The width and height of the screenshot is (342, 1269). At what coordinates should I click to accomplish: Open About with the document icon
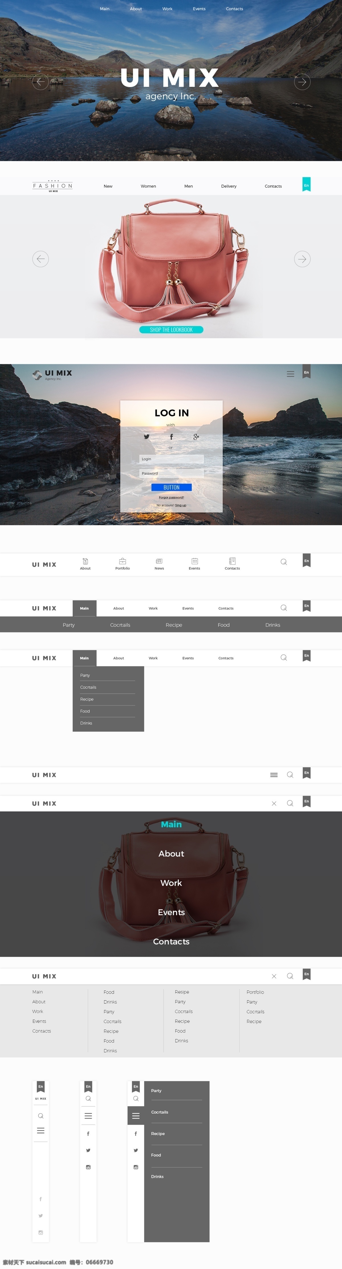point(85,564)
